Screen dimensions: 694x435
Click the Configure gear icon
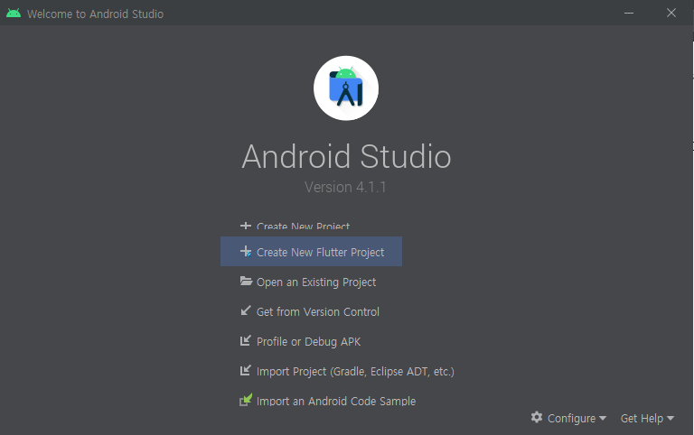point(537,417)
